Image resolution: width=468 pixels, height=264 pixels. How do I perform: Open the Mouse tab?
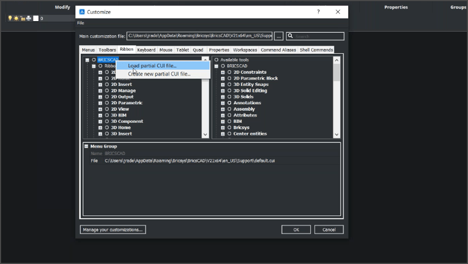(x=166, y=50)
